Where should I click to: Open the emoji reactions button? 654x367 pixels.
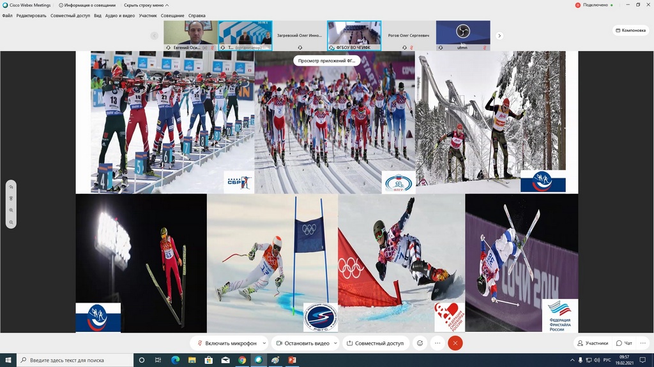[420, 343]
